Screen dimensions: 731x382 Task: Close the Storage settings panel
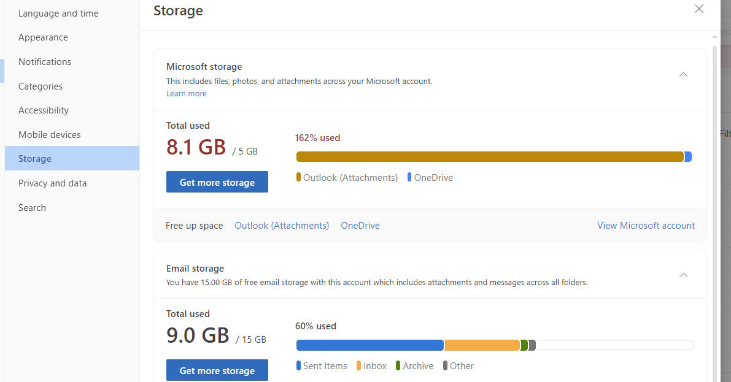point(698,9)
